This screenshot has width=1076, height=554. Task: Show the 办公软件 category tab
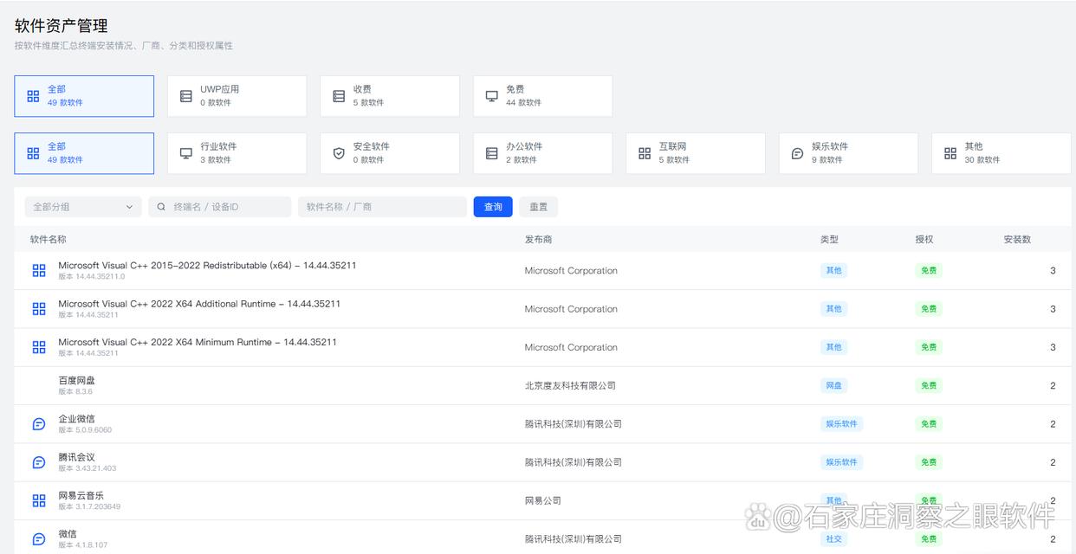542,153
